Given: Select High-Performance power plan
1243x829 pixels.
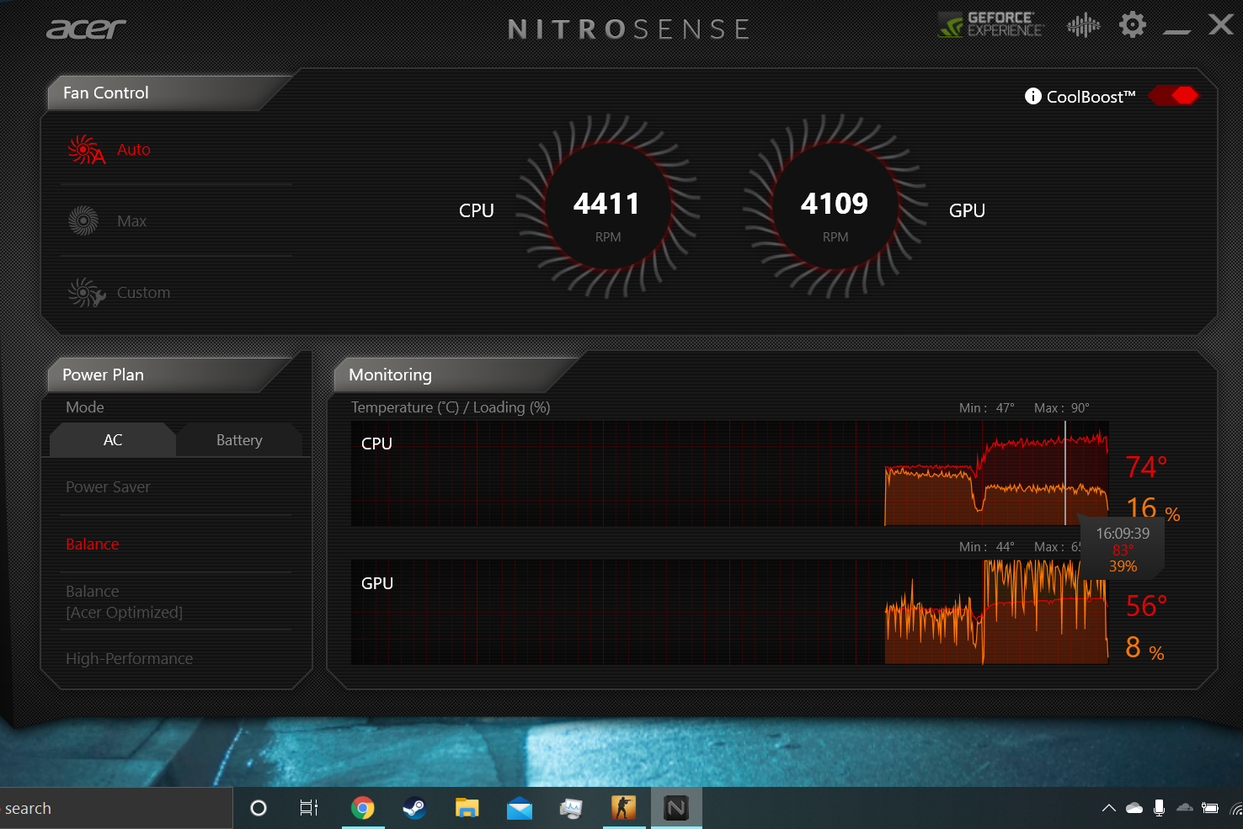Looking at the screenshot, I should 129,659.
